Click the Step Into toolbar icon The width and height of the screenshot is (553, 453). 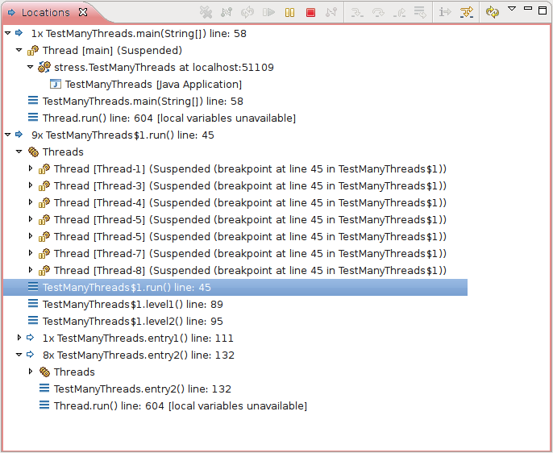coord(357,13)
